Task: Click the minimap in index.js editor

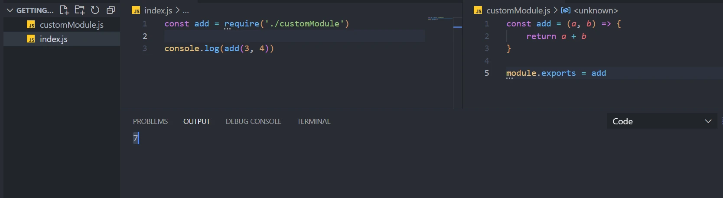Action: click(x=439, y=19)
